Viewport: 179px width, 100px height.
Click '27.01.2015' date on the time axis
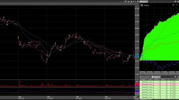tap(50, 98)
